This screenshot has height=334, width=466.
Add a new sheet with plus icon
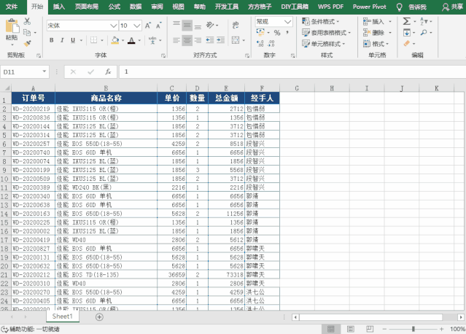99,317
